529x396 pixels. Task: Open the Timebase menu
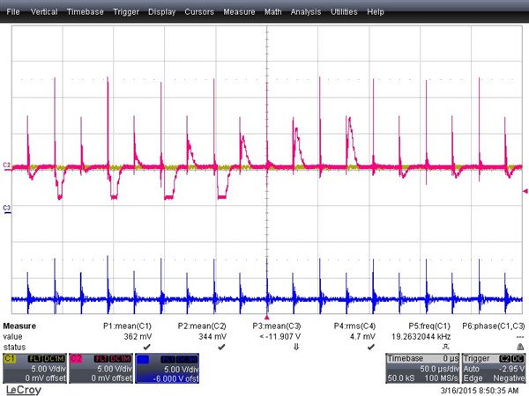tap(86, 11)
